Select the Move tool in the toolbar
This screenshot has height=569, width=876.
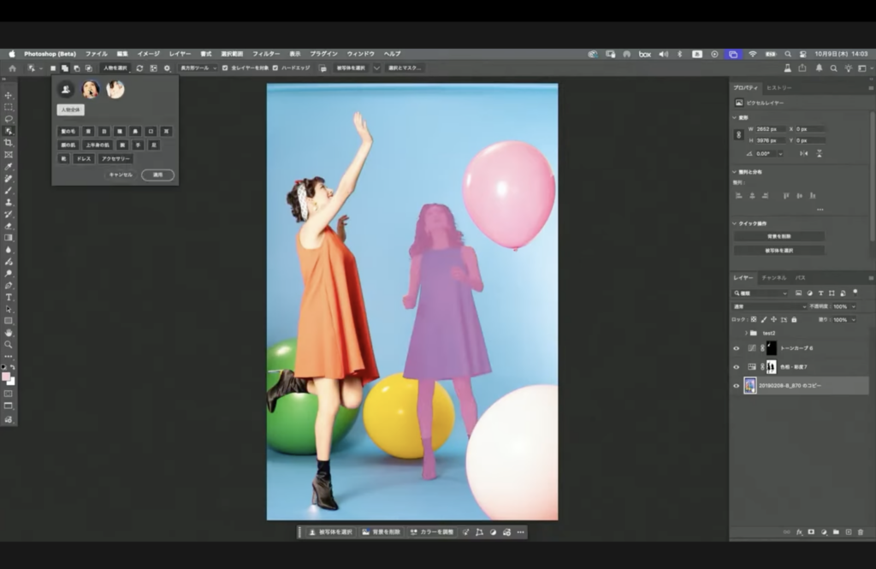[9, 95]
